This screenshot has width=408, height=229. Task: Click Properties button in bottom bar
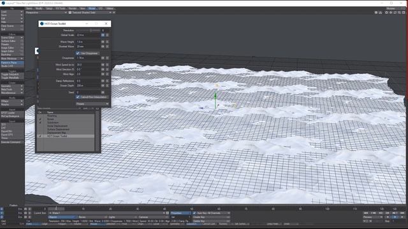pyautogui.click(x=180, y=213)
